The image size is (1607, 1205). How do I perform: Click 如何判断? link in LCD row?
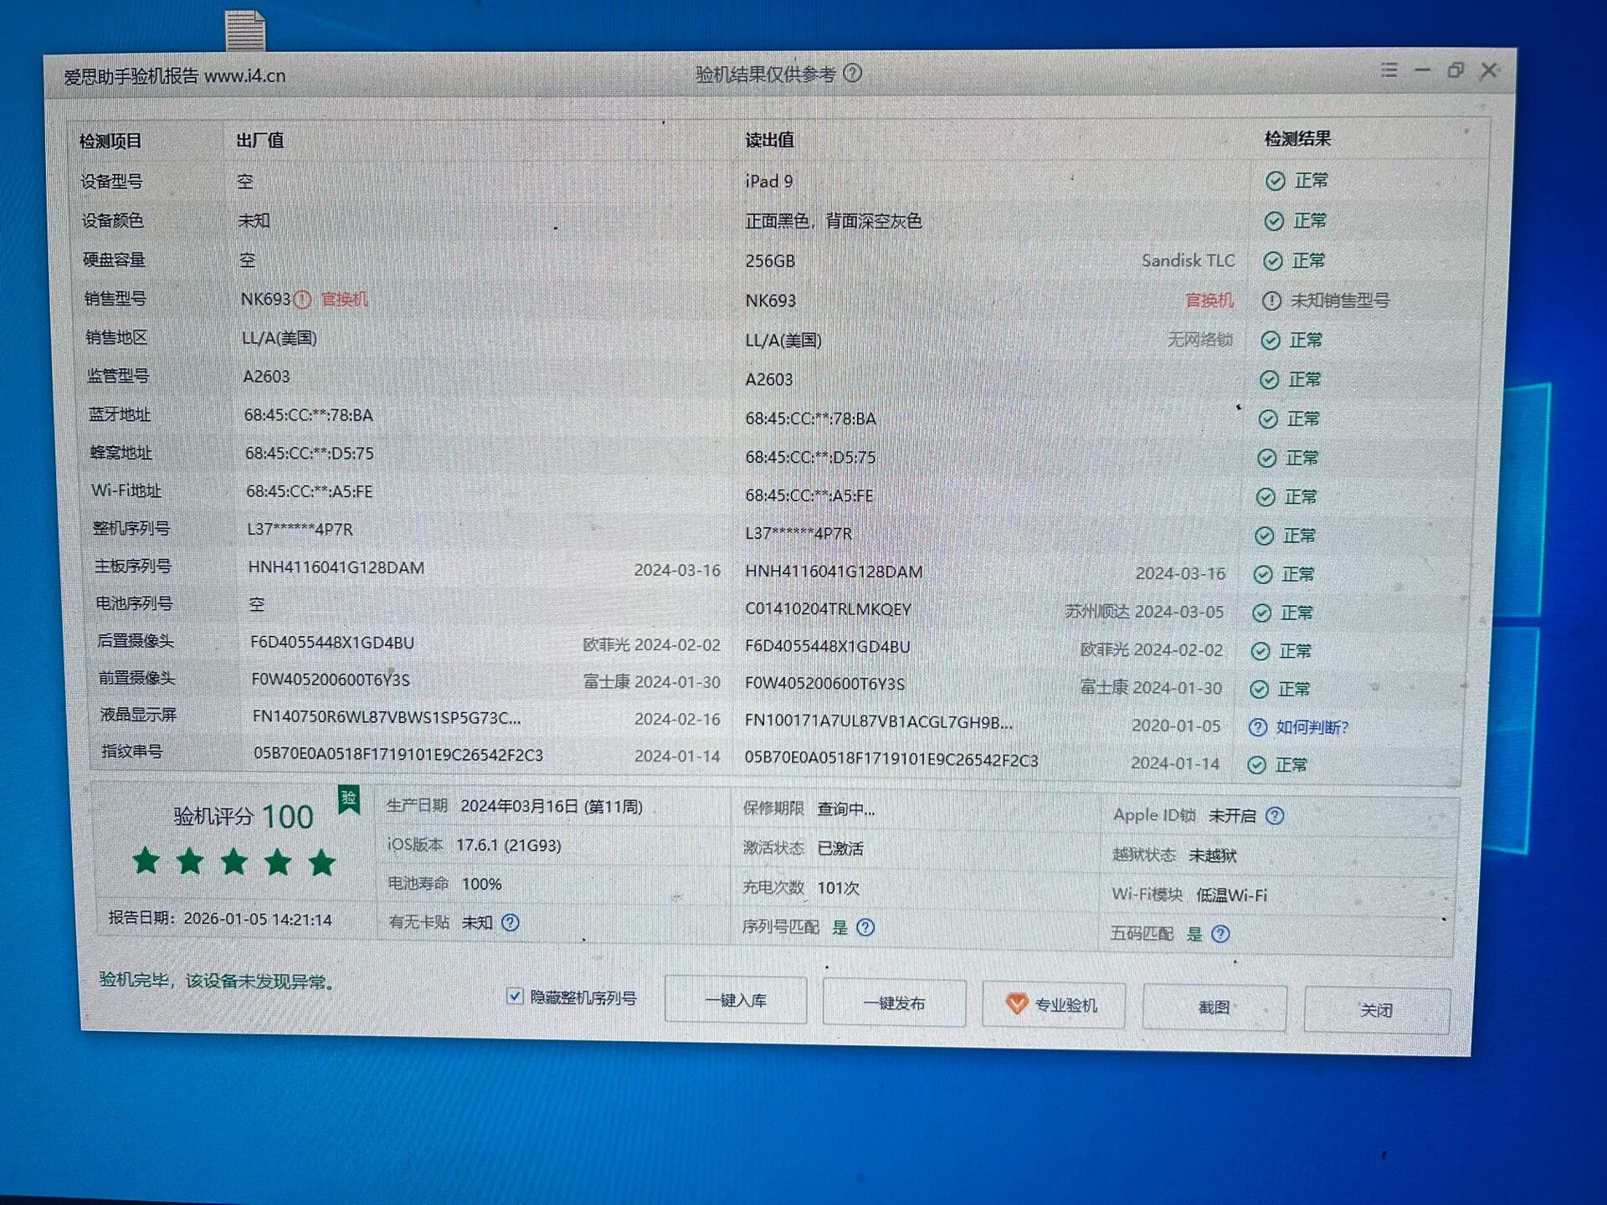tap(1312, 727)
